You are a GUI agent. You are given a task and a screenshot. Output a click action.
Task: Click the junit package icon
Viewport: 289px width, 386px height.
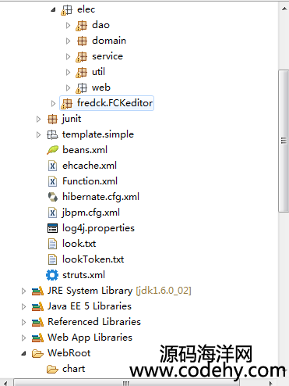point(52,119)
